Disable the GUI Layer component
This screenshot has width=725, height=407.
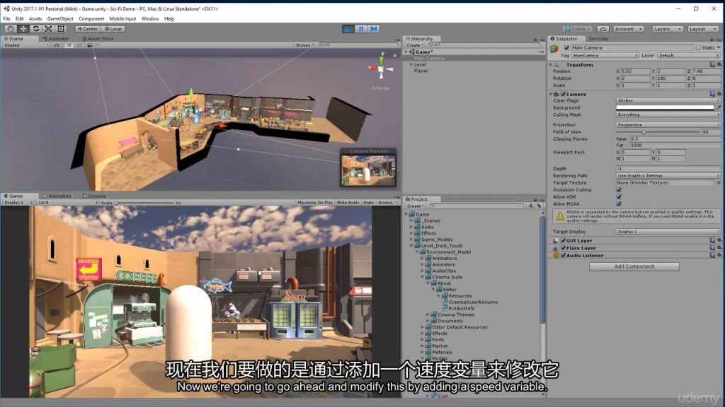point(563,240)
